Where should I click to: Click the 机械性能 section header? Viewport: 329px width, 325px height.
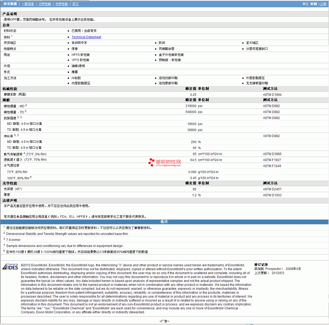coord(10,89)
